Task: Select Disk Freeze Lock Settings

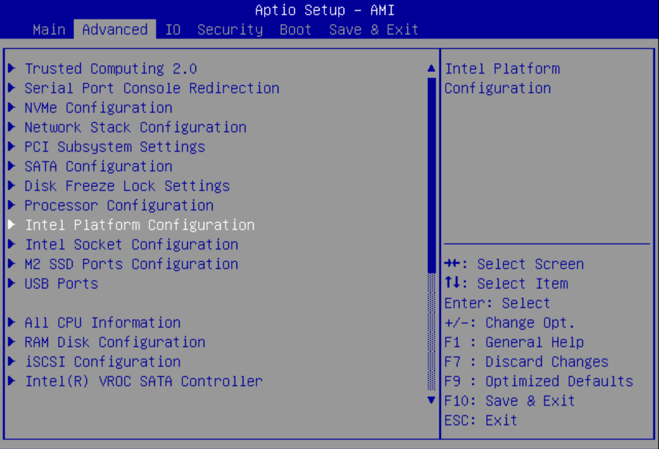Action: (127, 186)
